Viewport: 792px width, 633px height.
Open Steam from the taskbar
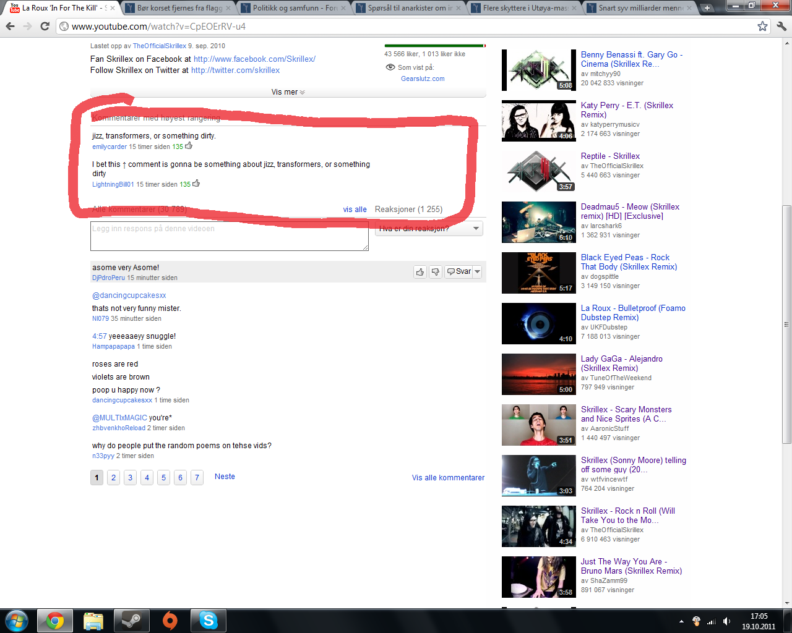tap(131, 621)
